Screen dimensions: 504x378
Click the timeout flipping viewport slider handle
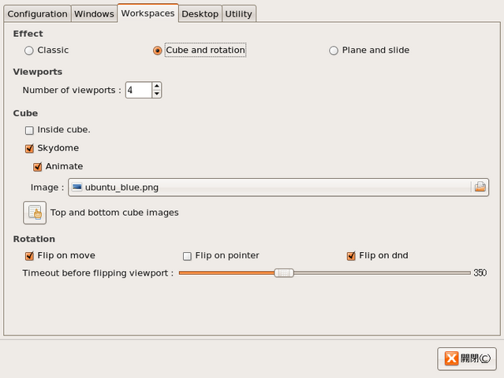coord(284,273)
